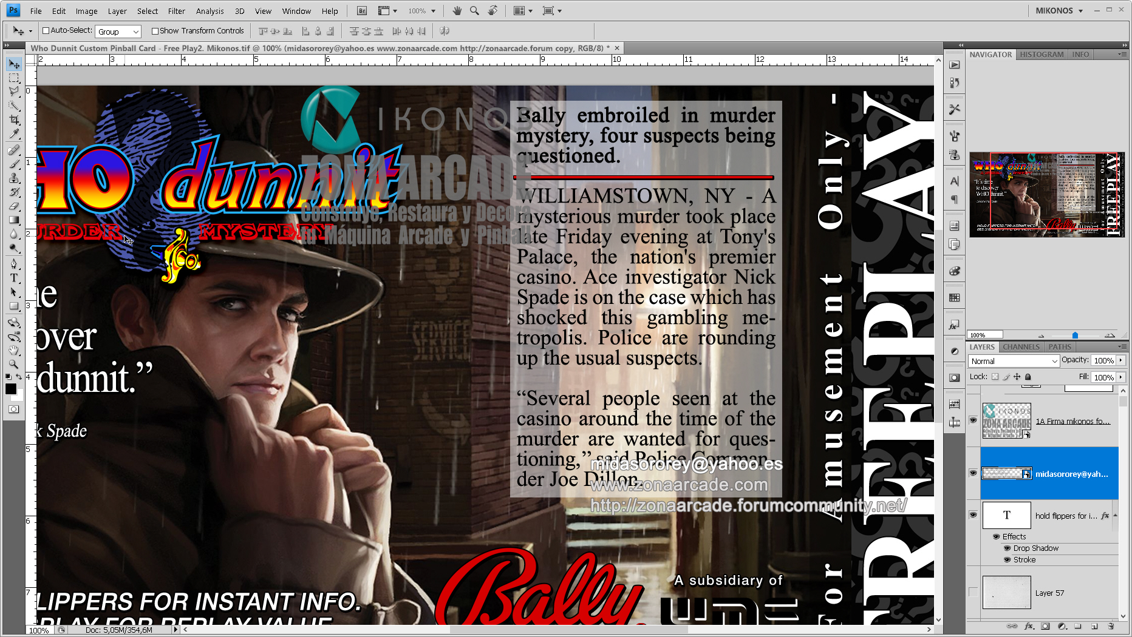Select the Eyedropper tool
The height and width of the screenshot is (637, 1132).
point(14,134)
